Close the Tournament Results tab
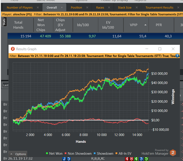The image size is (183, 161). click(x=178, y=8)
